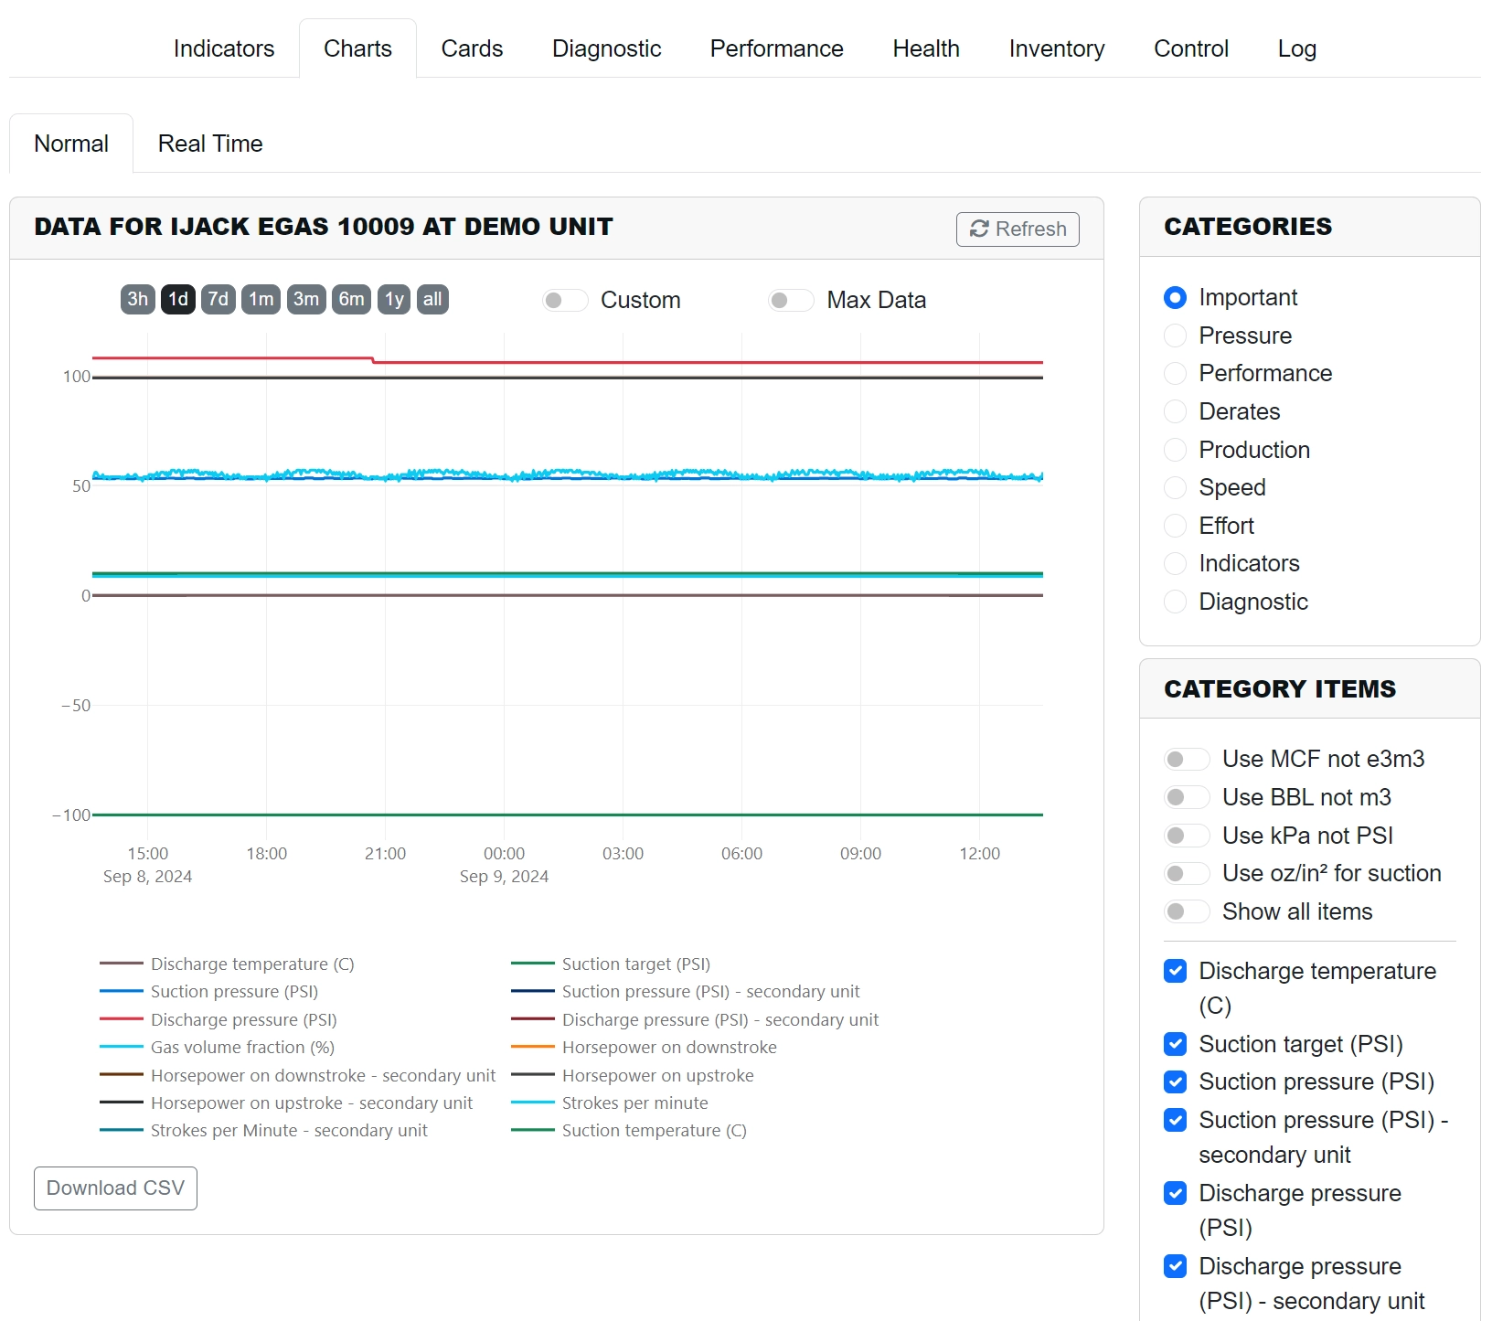Image resolution: width=1492 pixels, height=1321 pixels.
Task: Open the Diagnostic tab
Action: pyautogui.click(x=606, y=48)
